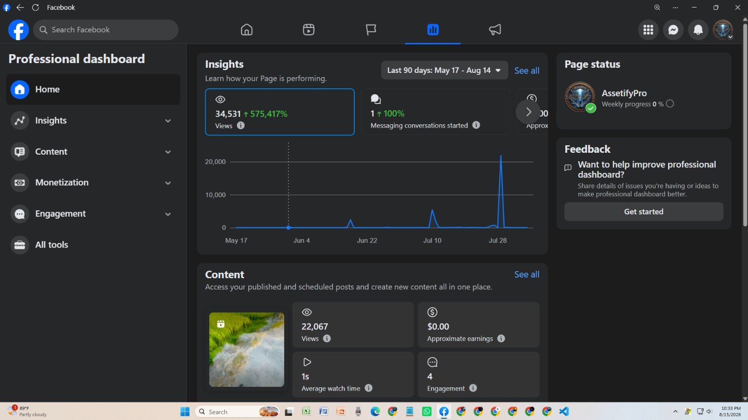The width and height of the screenshot is (748, 420).
Task: Click the 22,067 Views content card
Action: [353, 325]
